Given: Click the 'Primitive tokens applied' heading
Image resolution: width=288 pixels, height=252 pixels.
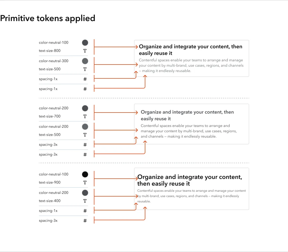Looking at the screenshot, I should (47, 18).
